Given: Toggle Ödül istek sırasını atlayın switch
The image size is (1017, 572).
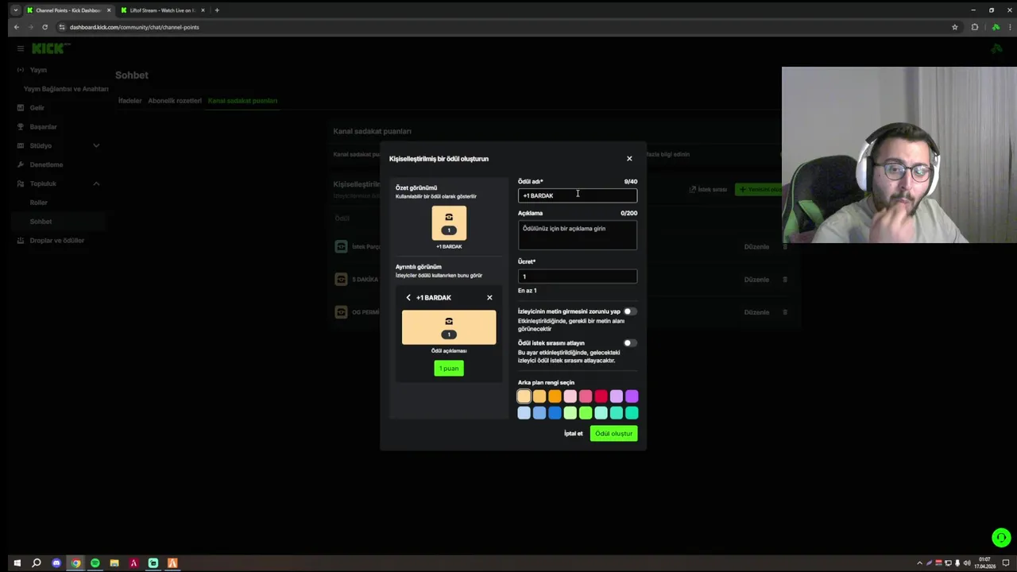Looking at the screenshot, I should click(x=629, y=343).
